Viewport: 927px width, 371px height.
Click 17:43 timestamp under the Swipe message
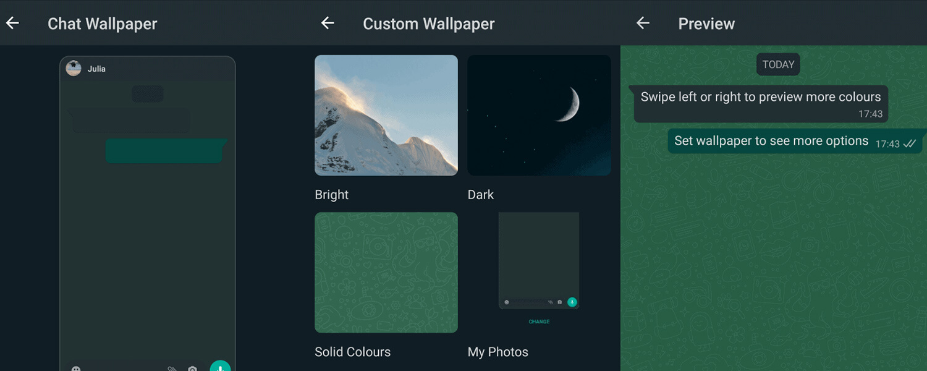(871, 114)
